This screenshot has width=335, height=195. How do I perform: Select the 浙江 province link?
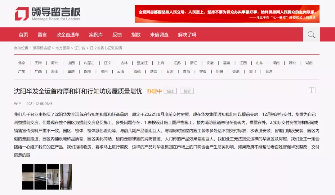click(x=194, y=63)
